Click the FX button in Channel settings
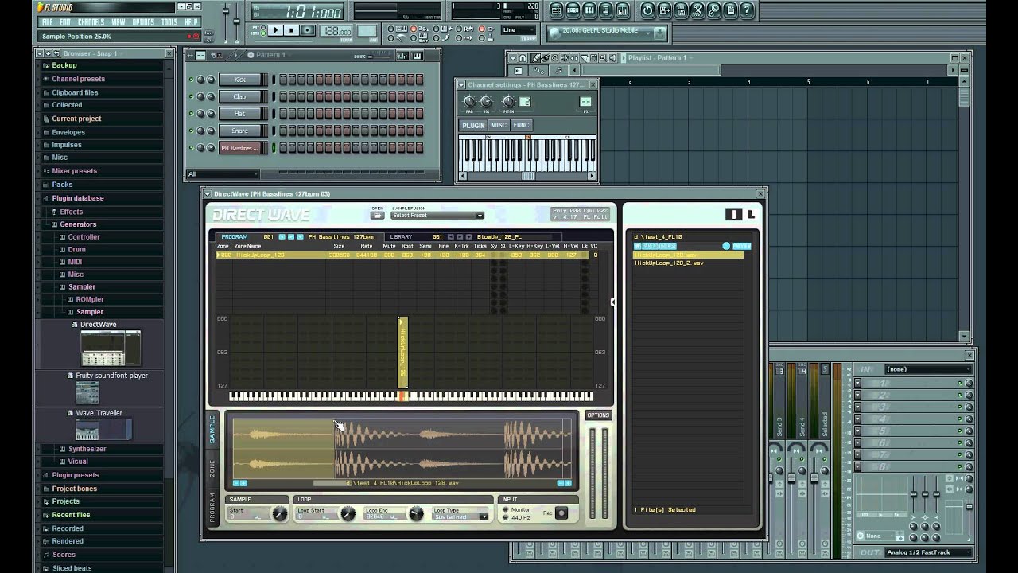 coord(585,102)
